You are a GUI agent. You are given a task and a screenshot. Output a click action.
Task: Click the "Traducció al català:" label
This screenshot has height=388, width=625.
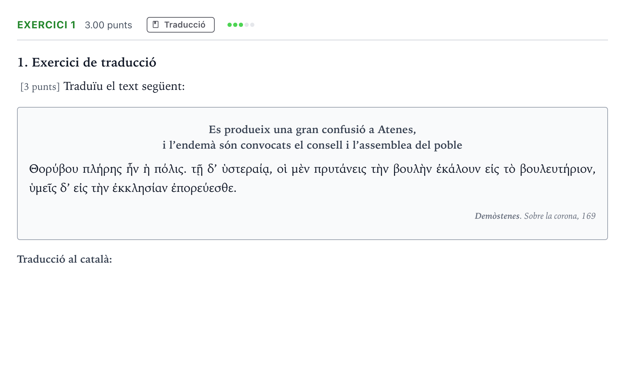pyautogui.click(x=64, y=259)
